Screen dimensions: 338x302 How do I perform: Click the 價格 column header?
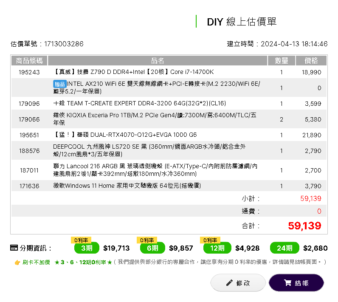click(x=311, y=61)
